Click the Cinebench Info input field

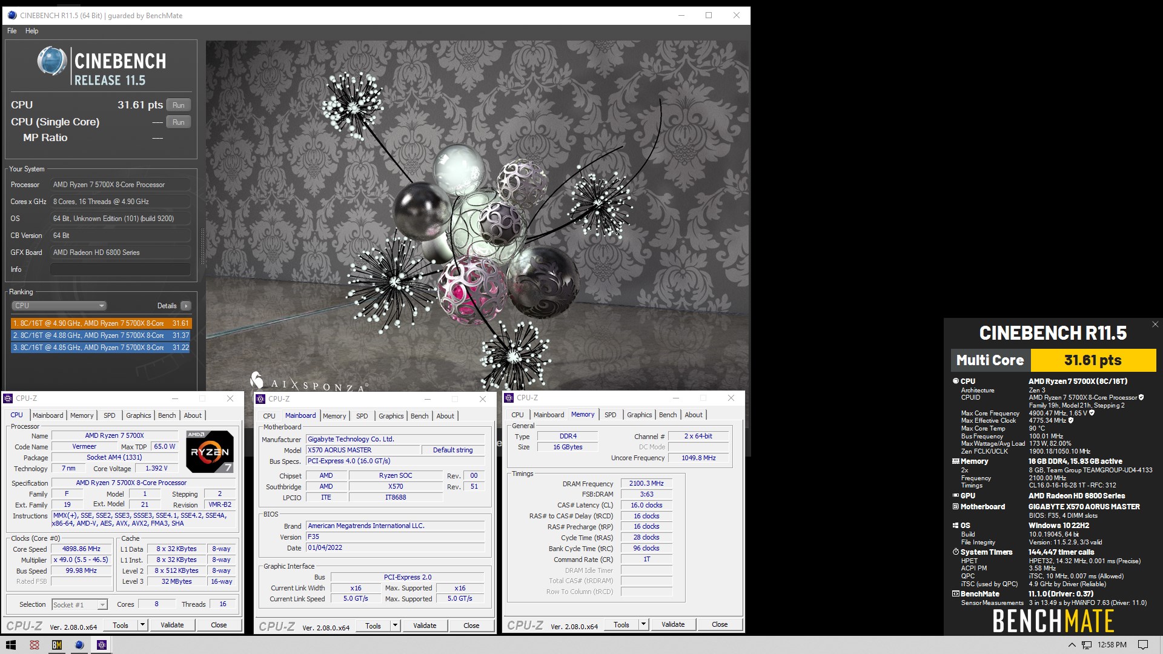tap(121, 269)
